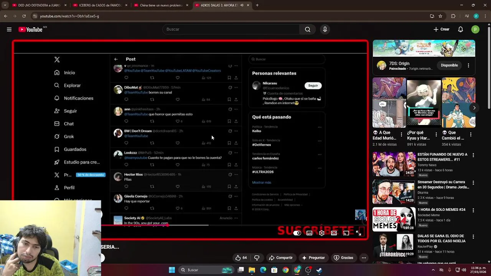Cast the video with the Cast icon
Viewport: 491px width, 276px height.
[346, 233]
